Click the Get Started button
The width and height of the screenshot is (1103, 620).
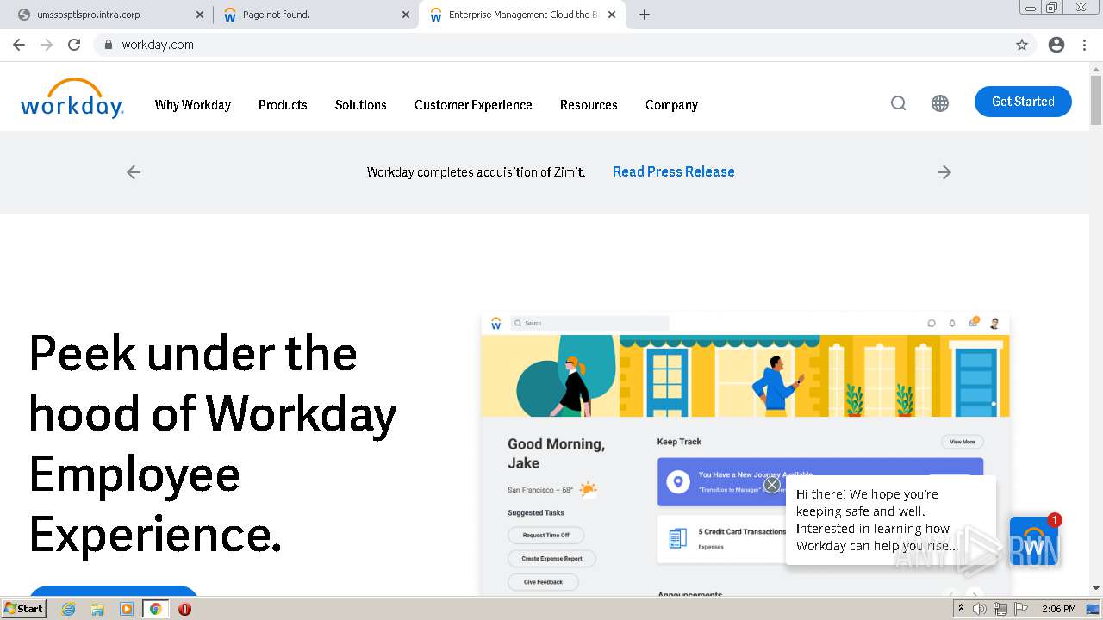point(1023,102)
